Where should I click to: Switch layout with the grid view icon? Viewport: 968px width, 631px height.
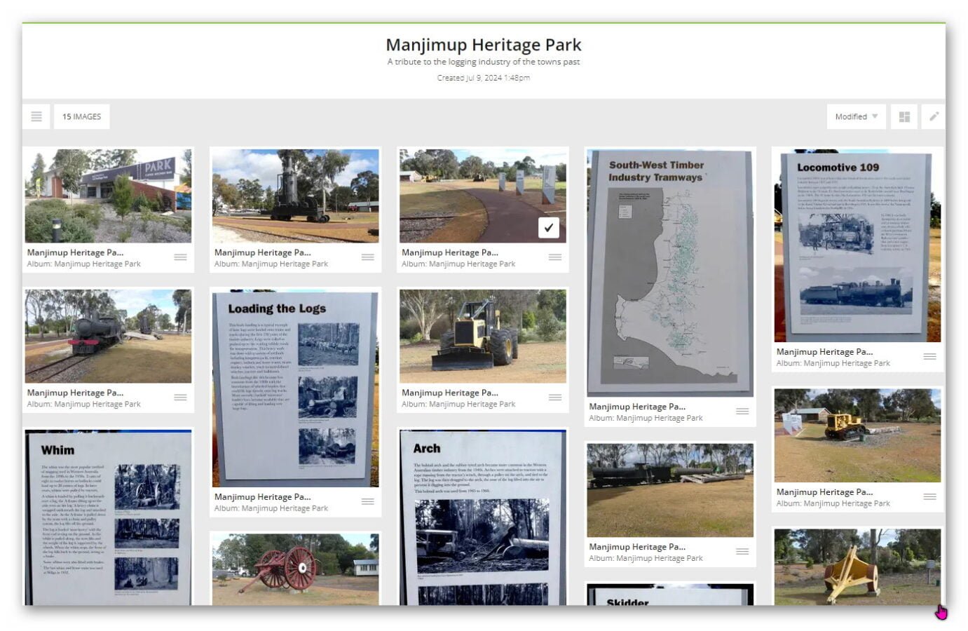(904, 116)
